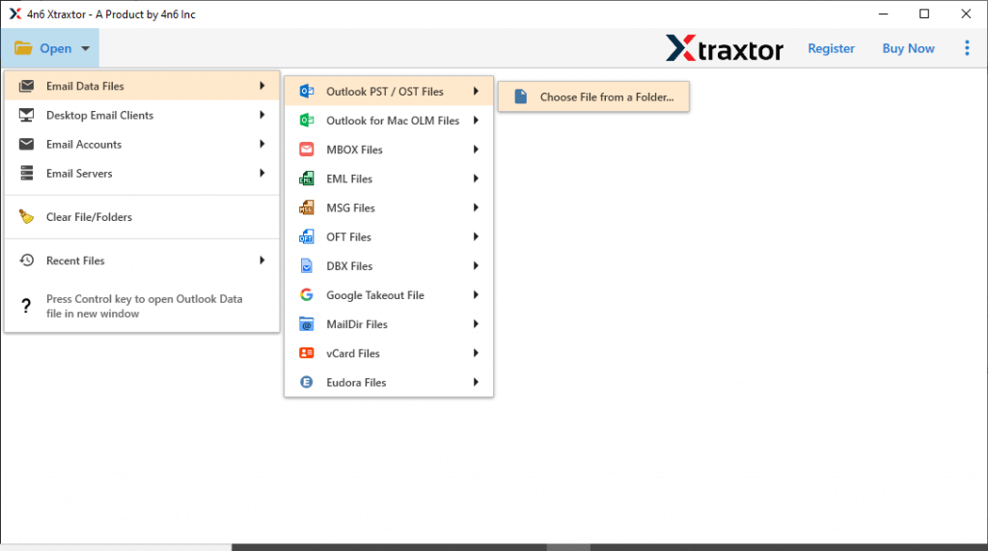This screenshot has width=988, height=551.
Task: Click the question mark help icon
Action: point(26,306)
